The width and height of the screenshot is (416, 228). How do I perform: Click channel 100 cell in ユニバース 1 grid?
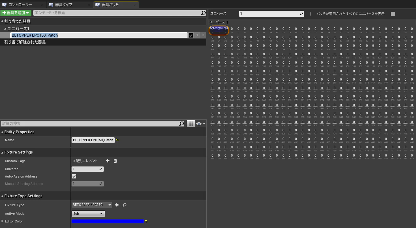(x=232, y=56)
